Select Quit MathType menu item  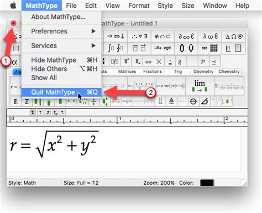(x=61, y=92)
